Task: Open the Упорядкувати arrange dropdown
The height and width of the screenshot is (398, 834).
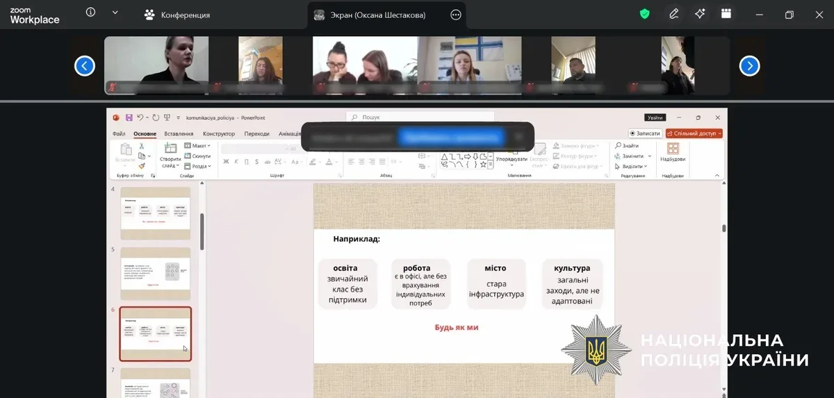Action: coord(512,159)
